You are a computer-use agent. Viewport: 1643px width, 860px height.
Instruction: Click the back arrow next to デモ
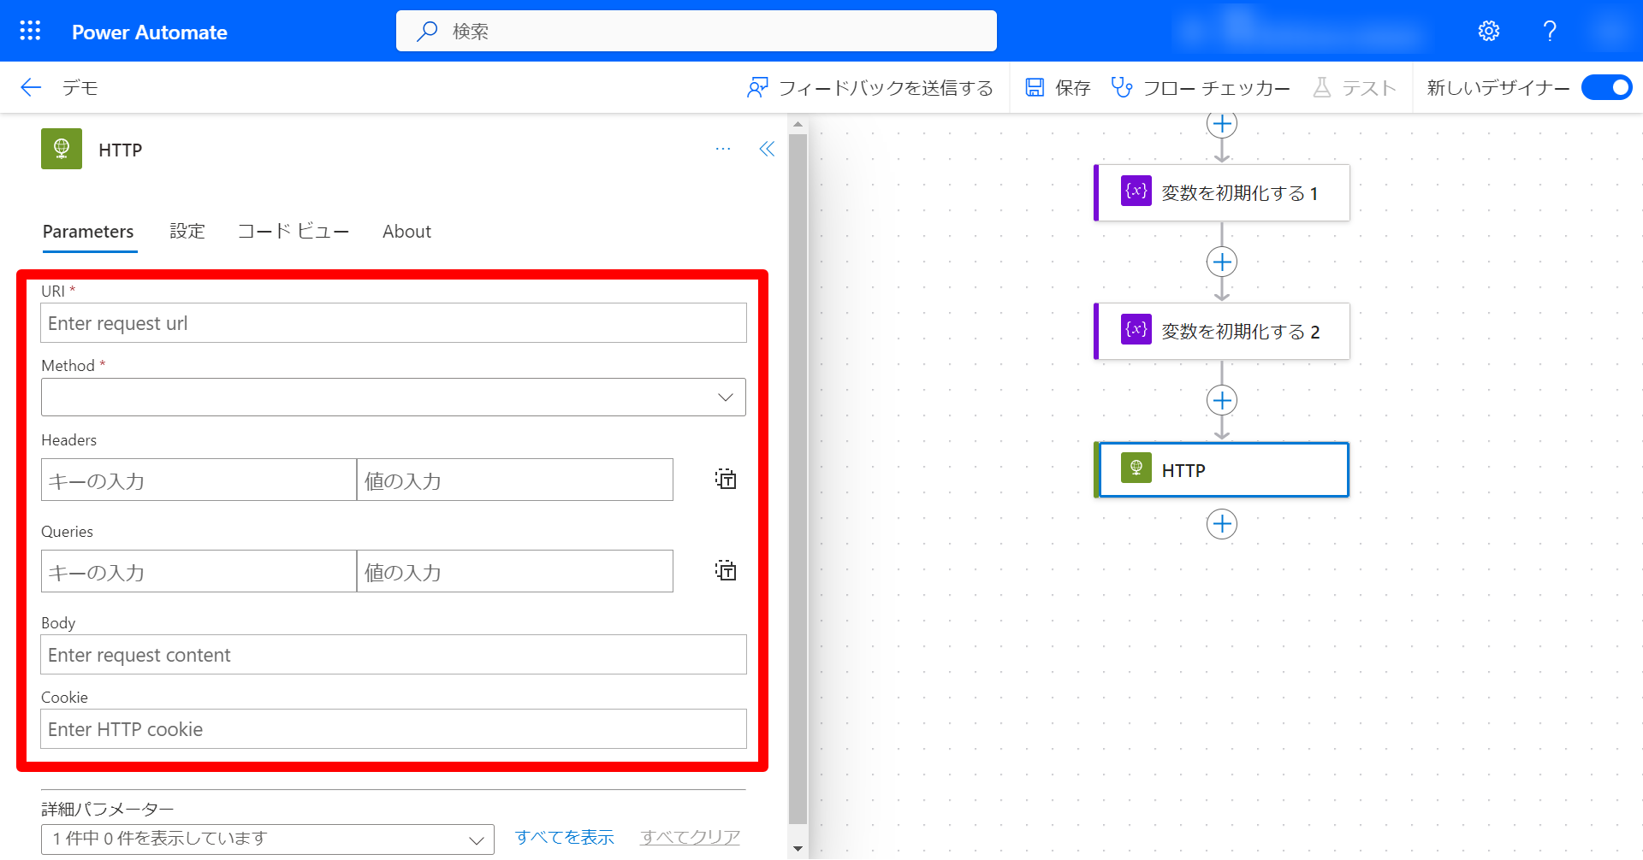[x=31, y=87]
